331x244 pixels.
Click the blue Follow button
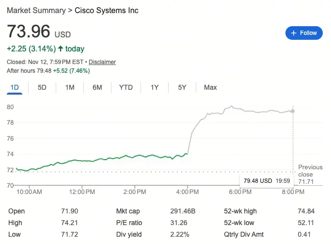pyautogui.click(x=304, y=33)
